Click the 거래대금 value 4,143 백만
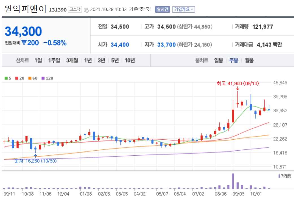Screen dimensions: 294x201 269,45
